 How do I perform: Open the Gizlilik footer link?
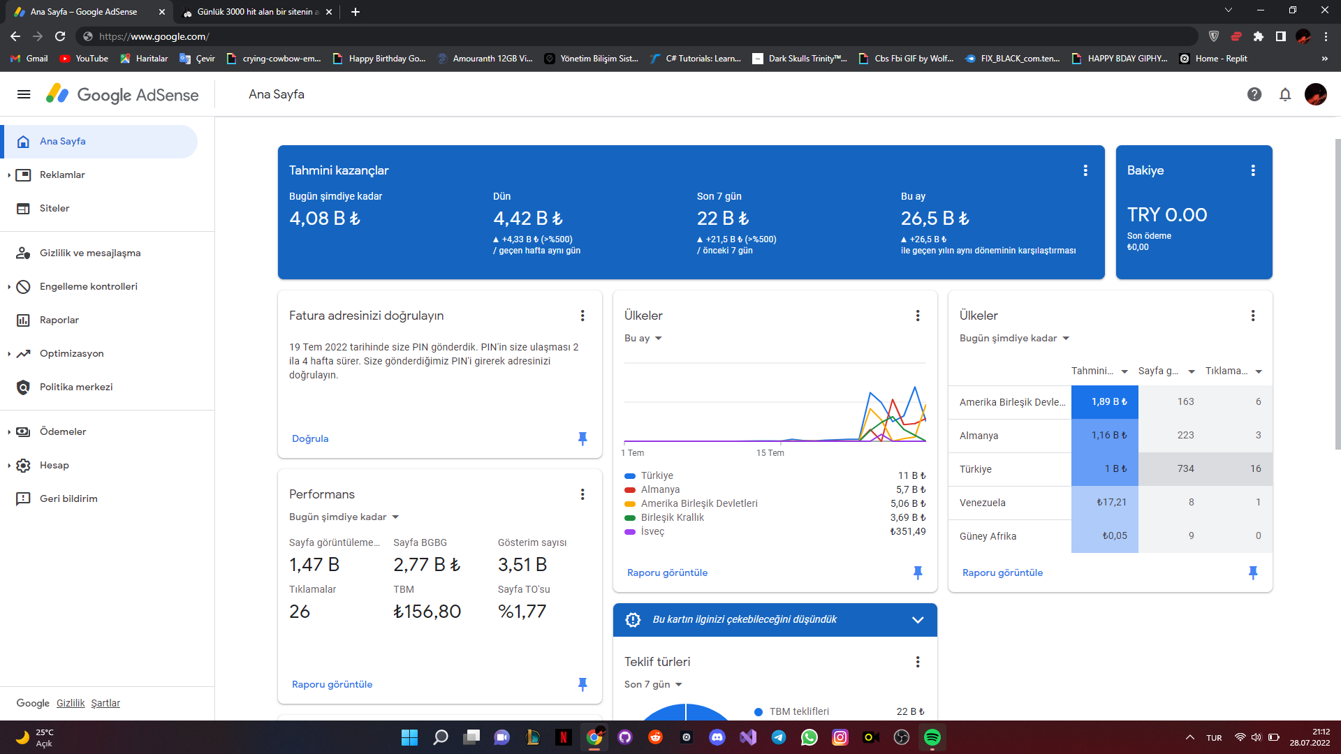[x=71, y=703]
